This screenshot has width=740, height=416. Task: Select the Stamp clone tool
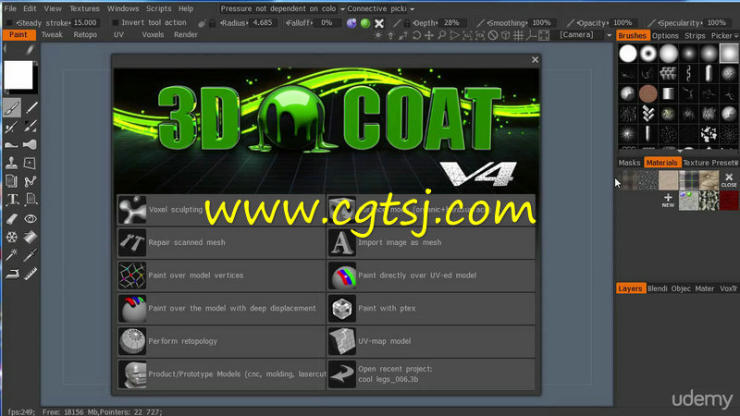coord(11,164)
